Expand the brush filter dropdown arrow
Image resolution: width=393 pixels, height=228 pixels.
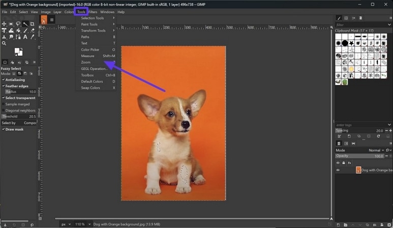point(389,25)
